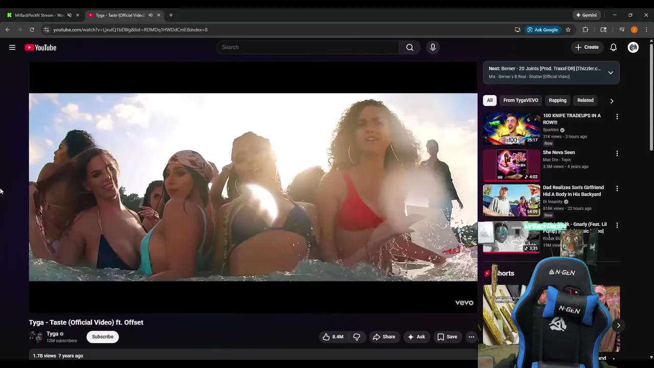654x368 pixels.
Task: Open Chrome profile avatar in toolbar
Action: (x=634, y=30)
